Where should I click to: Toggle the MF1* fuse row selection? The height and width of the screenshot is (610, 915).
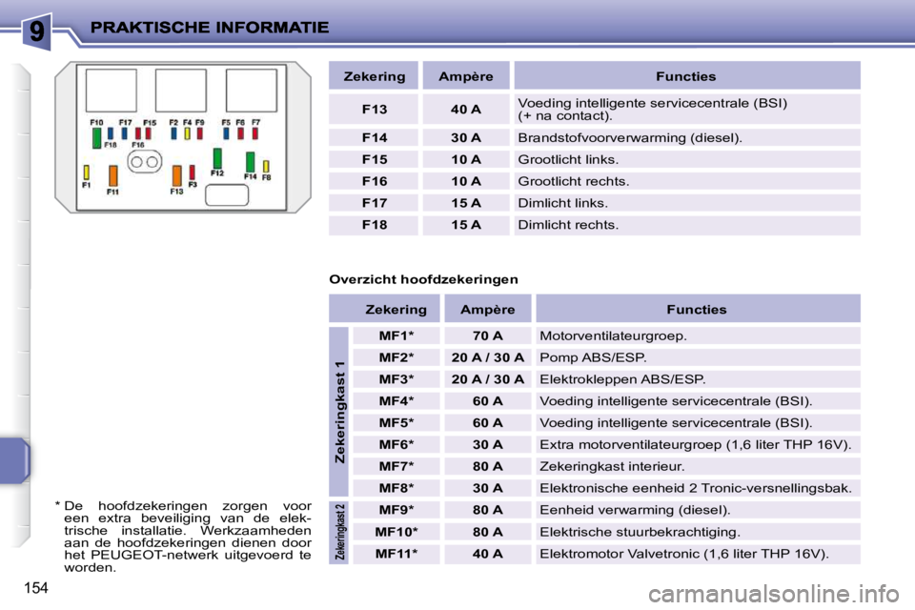[397, 332]
